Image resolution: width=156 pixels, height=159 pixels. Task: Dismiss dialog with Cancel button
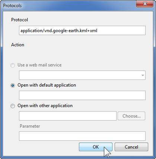tap(131, 147)
